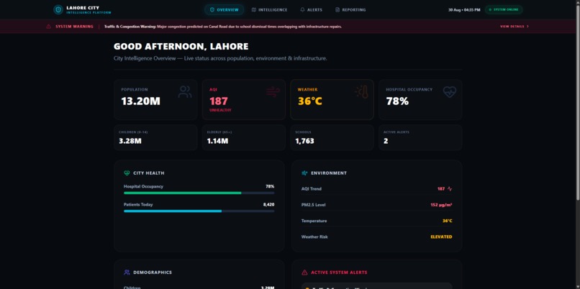Open the Population 13.20M card
Image resolution: width=580 pixels, height=289 pixels.
coord(155,99)
